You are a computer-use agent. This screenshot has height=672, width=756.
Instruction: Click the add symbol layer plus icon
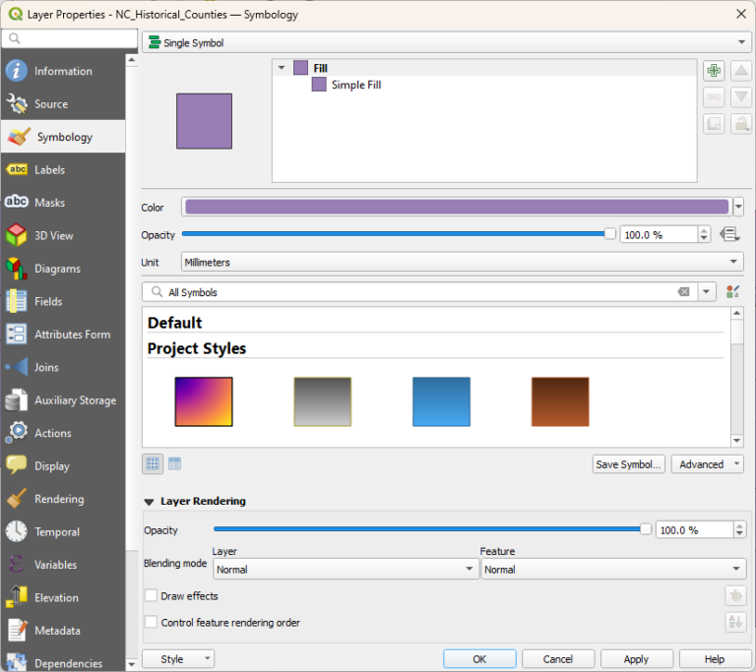coord(714,71)
